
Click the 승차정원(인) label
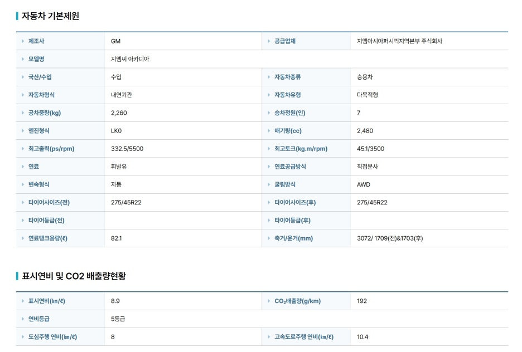pyautogui.click(x=289, y=113)
